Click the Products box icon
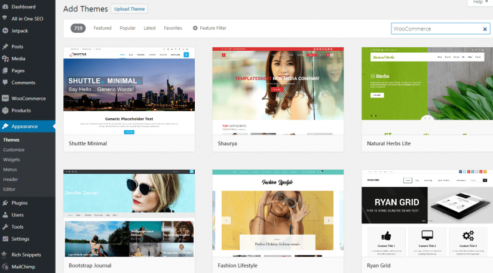Screen dimensions: 493x273 click(5, 111)
